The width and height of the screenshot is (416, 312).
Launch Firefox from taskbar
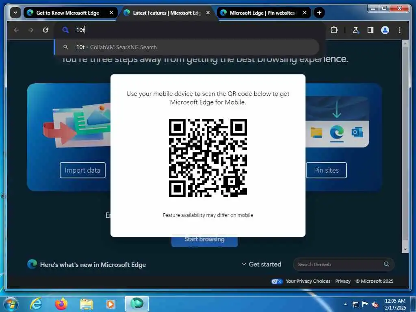(61, 304)
